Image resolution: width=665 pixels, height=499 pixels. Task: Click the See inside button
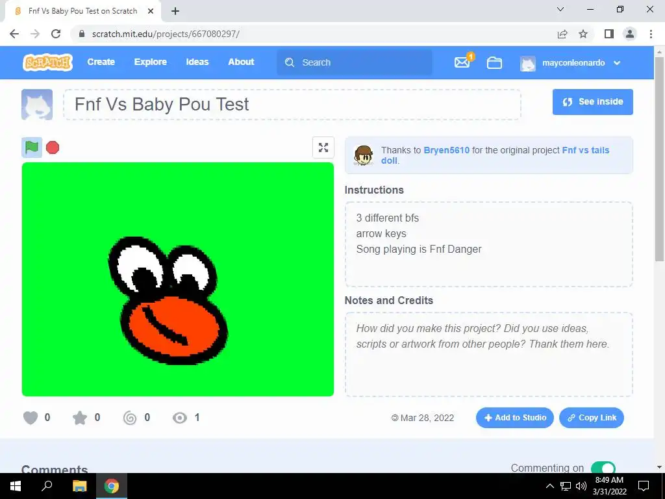click(x=592, y=102)
